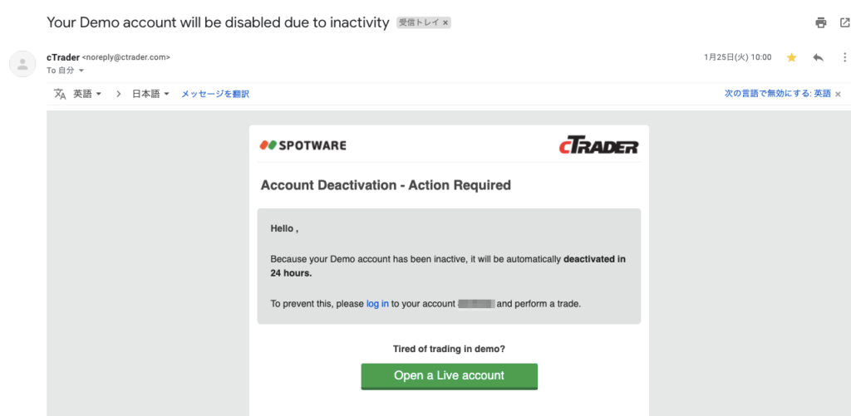Viewport: 851px width, 416px height.
Task: Reply using the arrow icon
Action: 819,57
